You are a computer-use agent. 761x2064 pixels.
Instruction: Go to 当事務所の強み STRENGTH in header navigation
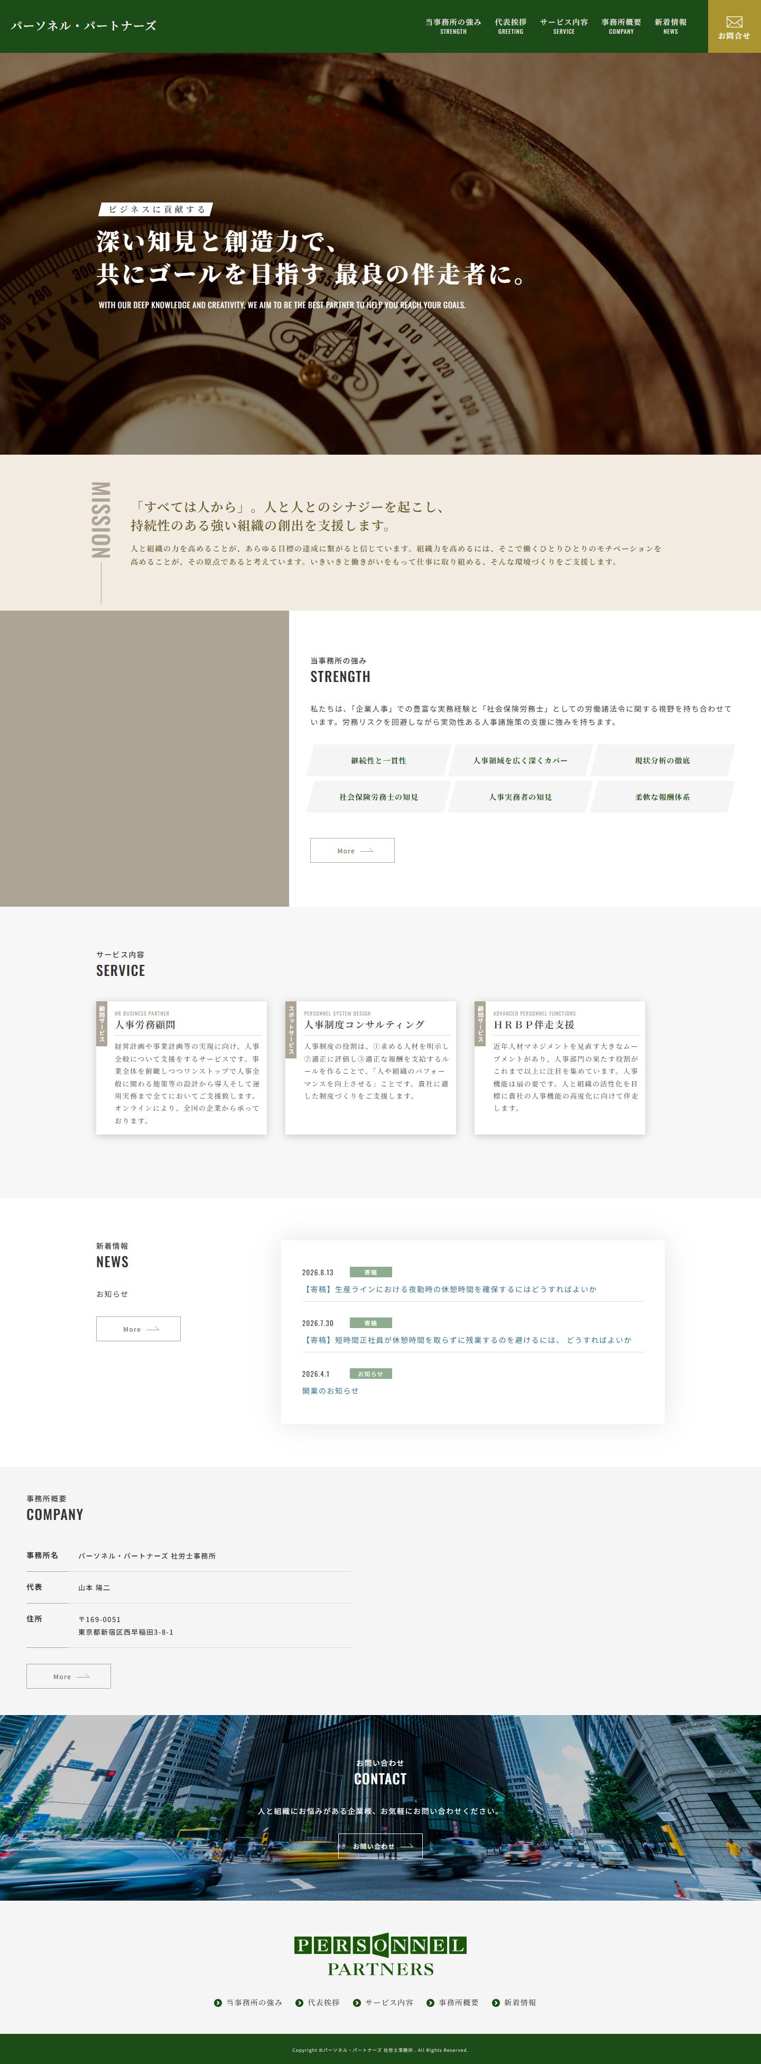pyautogui.click(x=453, y=26)
